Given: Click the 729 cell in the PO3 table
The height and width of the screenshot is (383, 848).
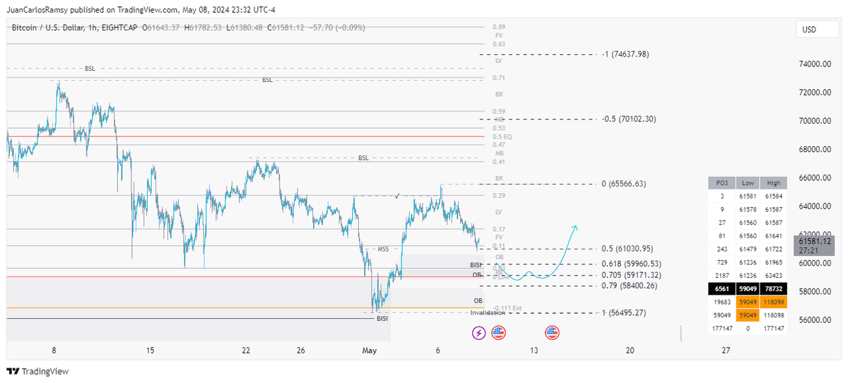Looking at the screenshot, I should pyautogui.click(x=722, y=262).
